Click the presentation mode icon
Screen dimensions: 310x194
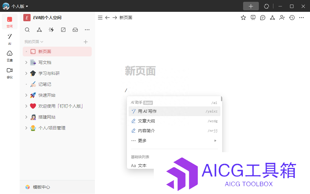(x=253, y=18)
